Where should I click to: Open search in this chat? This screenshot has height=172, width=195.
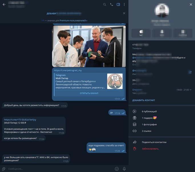coord(104,5)
